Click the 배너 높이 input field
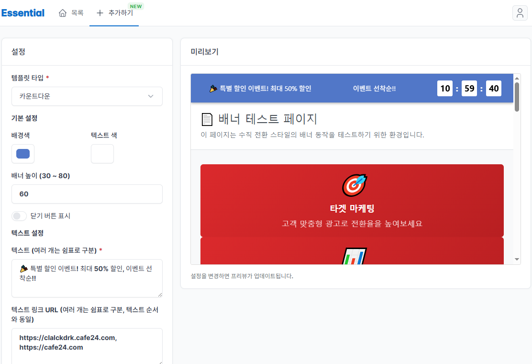The image size is (532, 364). 87,194
